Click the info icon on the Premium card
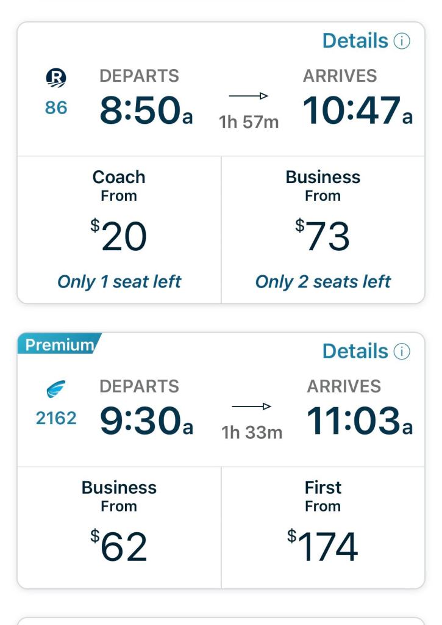This screenshot has width=442, height=625. (x=402, y=352)
